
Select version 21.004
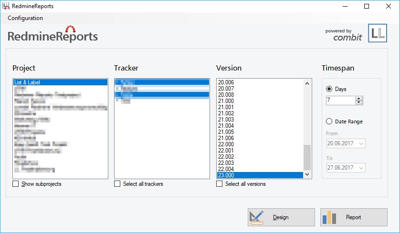[260, 125]
